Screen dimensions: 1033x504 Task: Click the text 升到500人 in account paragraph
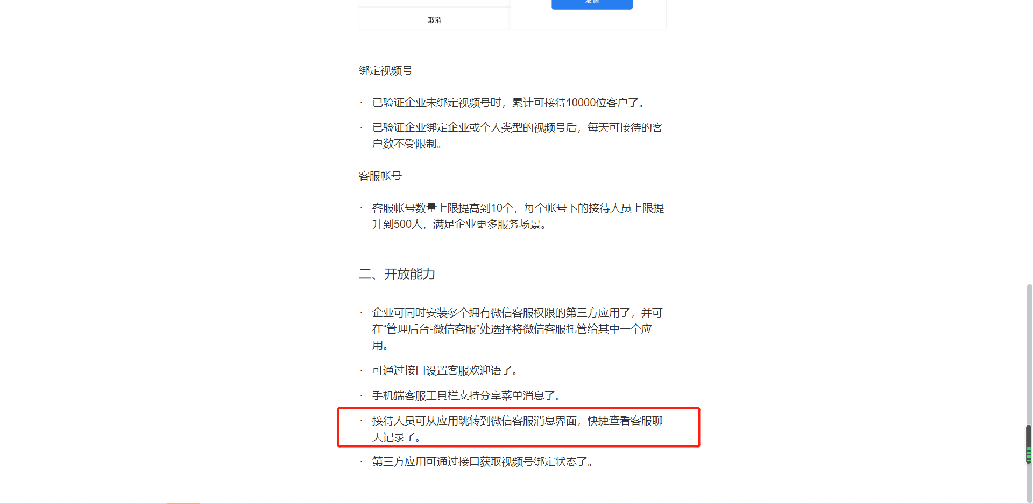[397, 224]
